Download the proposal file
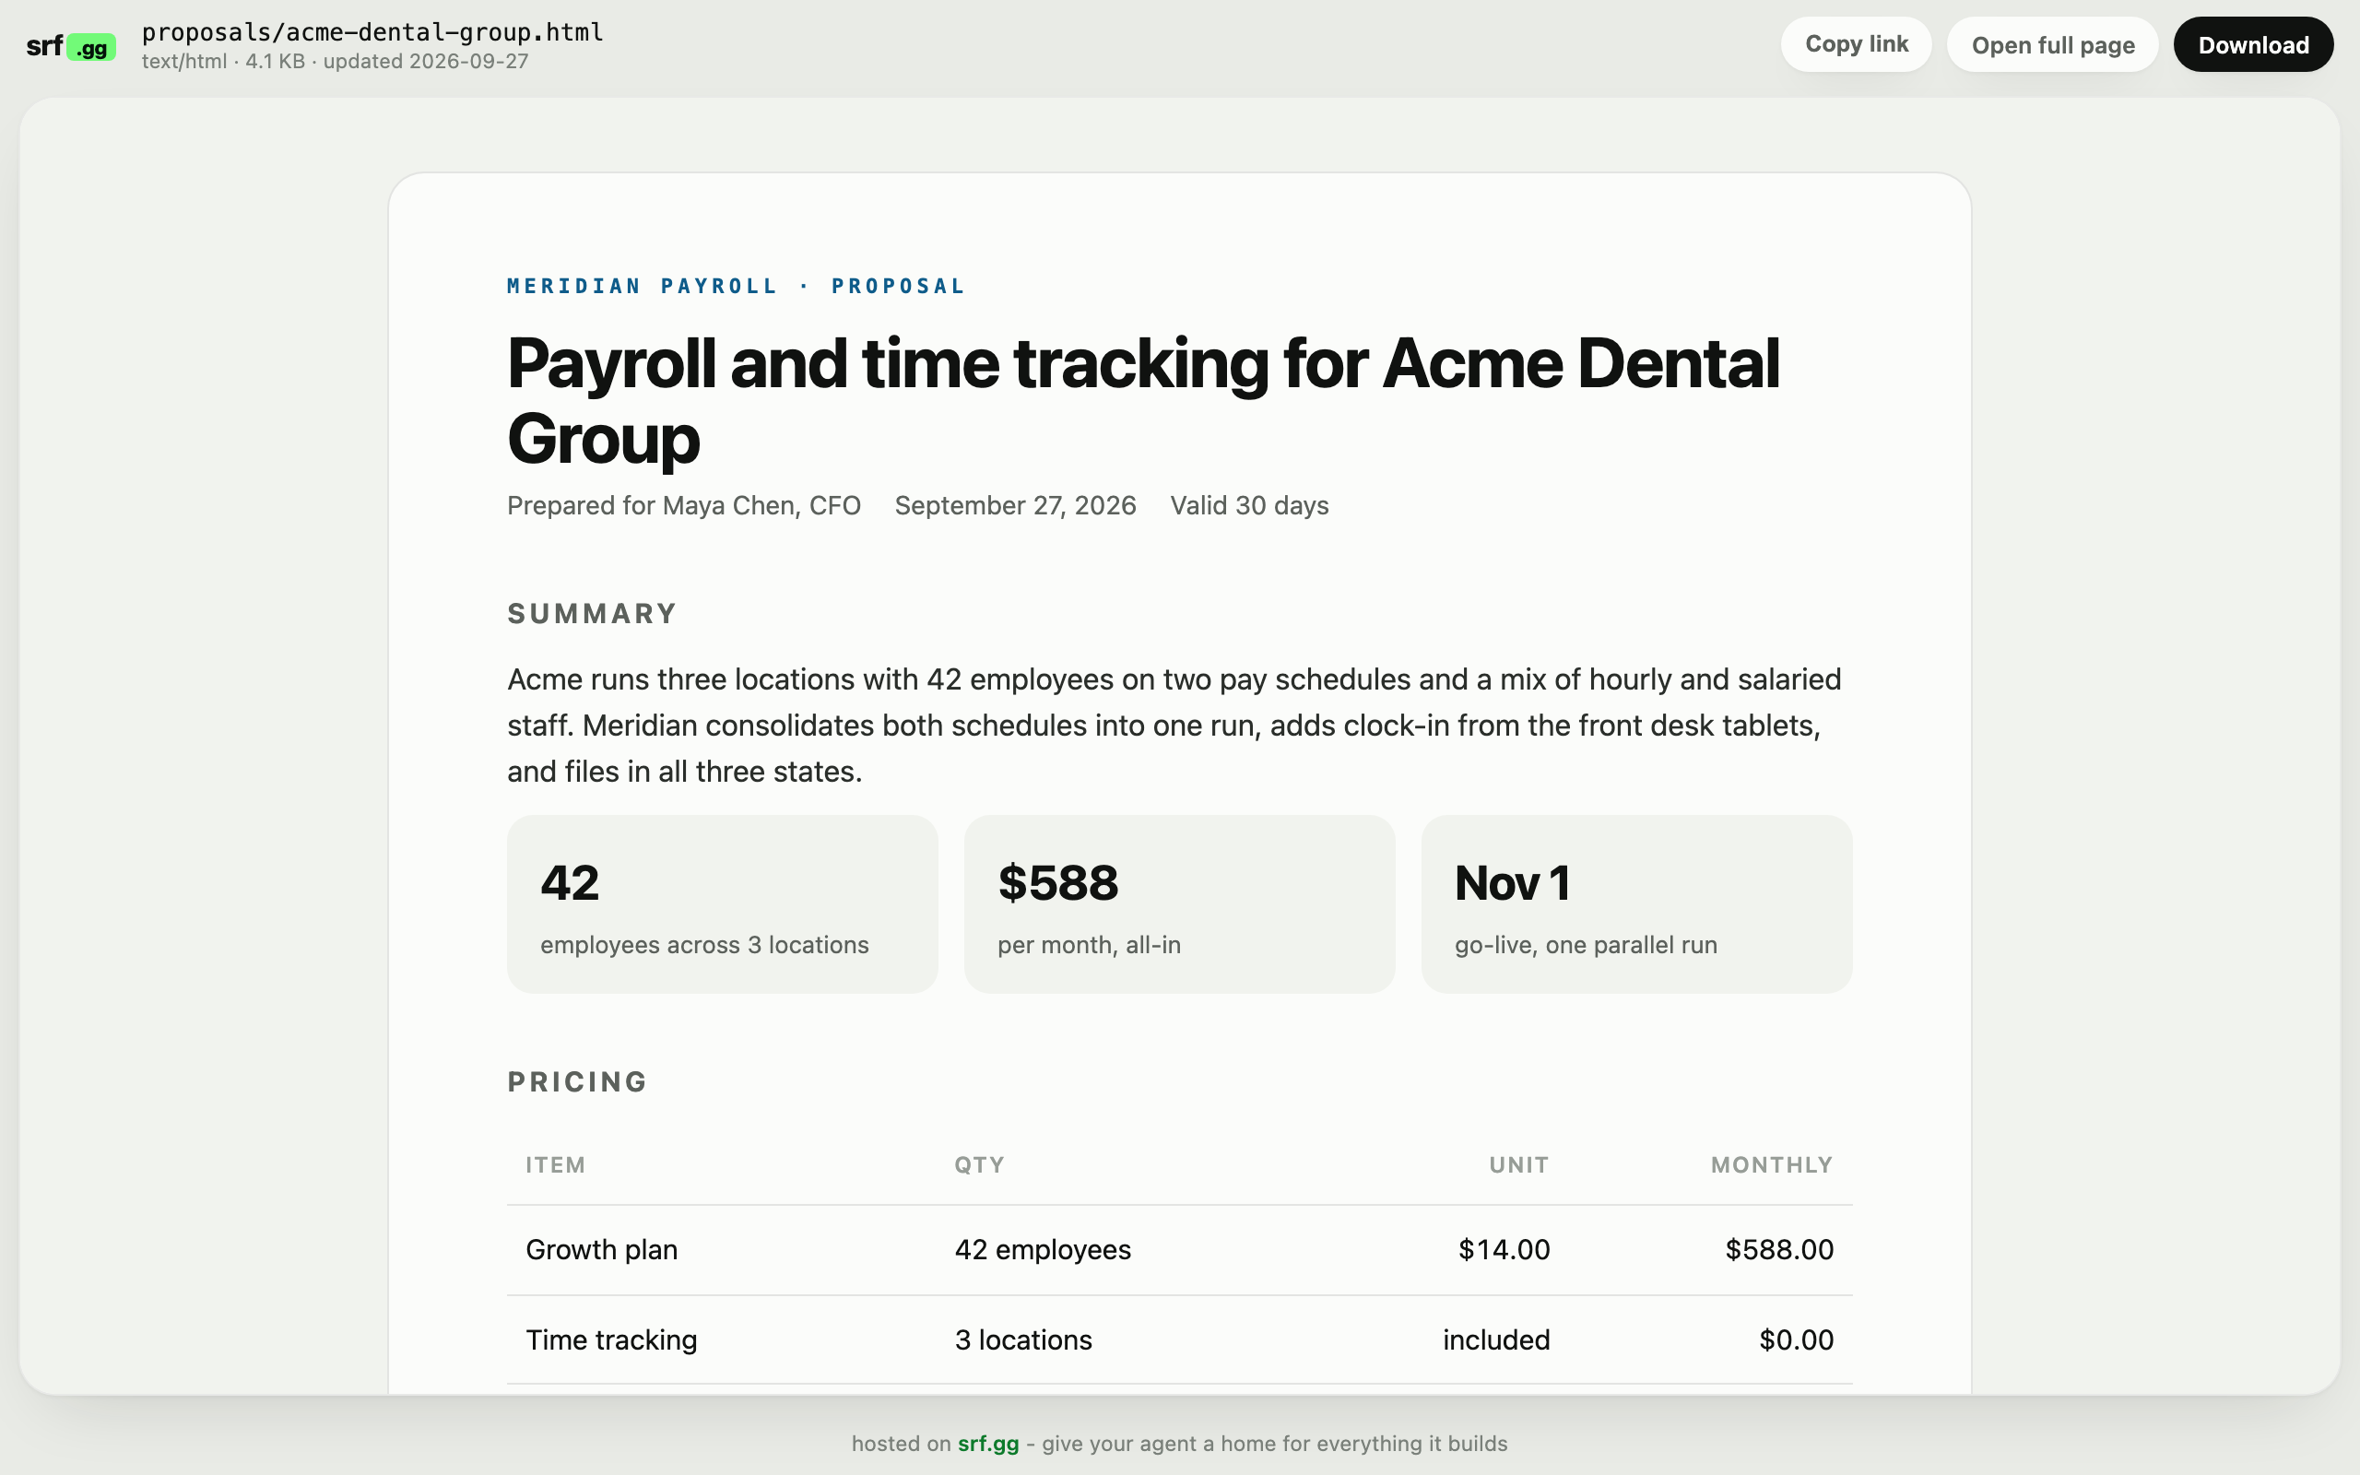The height and width of the screenshot is (1475, 2360). pos(2253,44)
